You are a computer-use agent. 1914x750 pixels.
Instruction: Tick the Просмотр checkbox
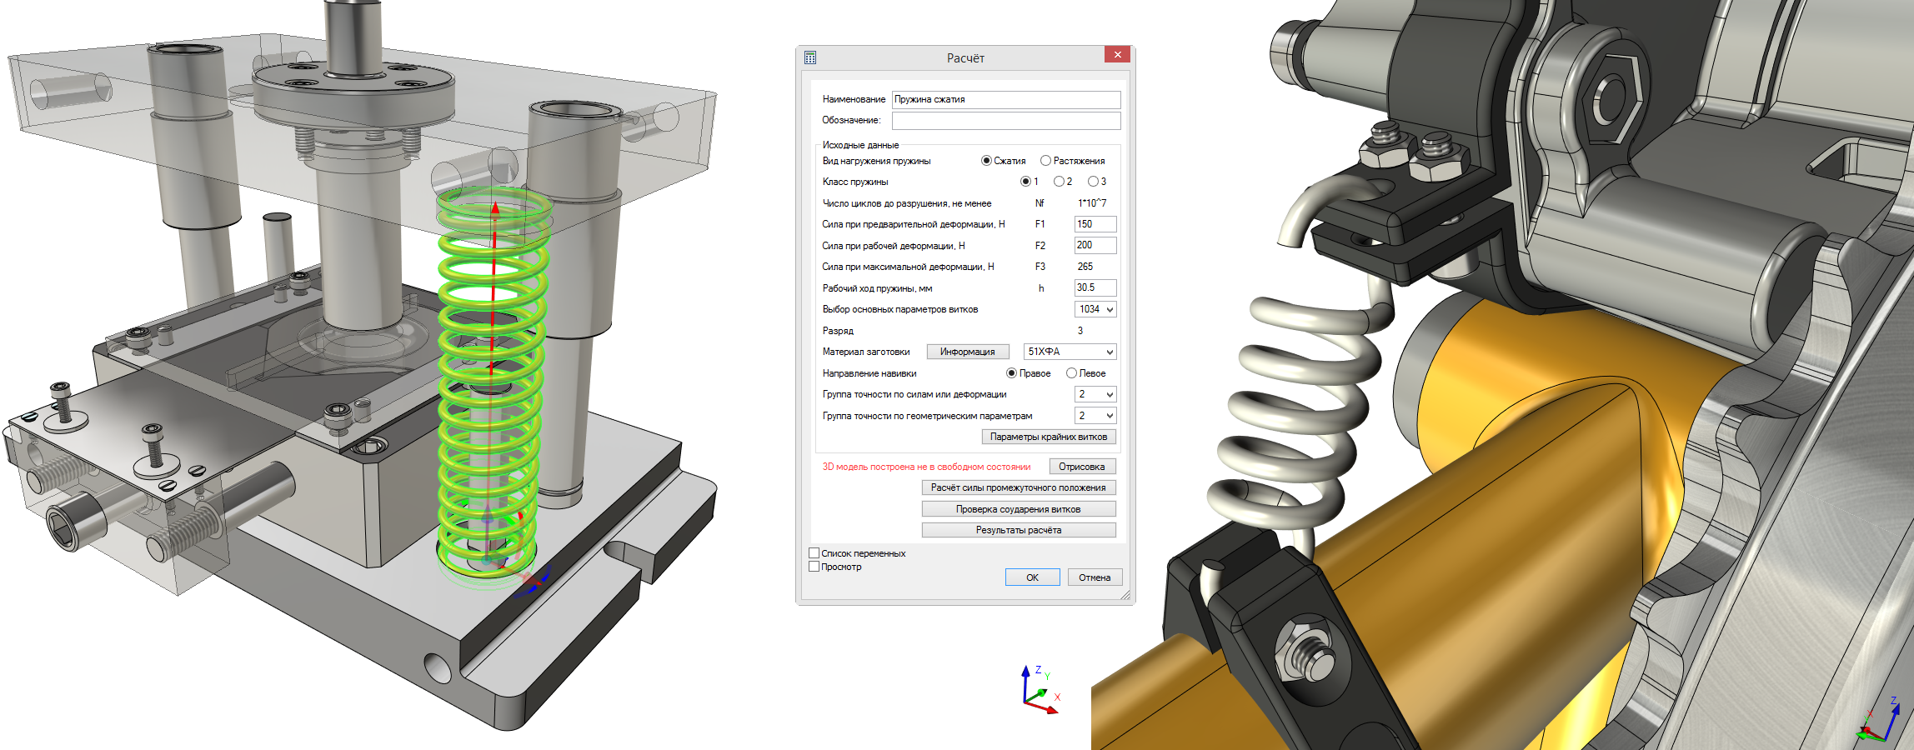tap(814, 567)
